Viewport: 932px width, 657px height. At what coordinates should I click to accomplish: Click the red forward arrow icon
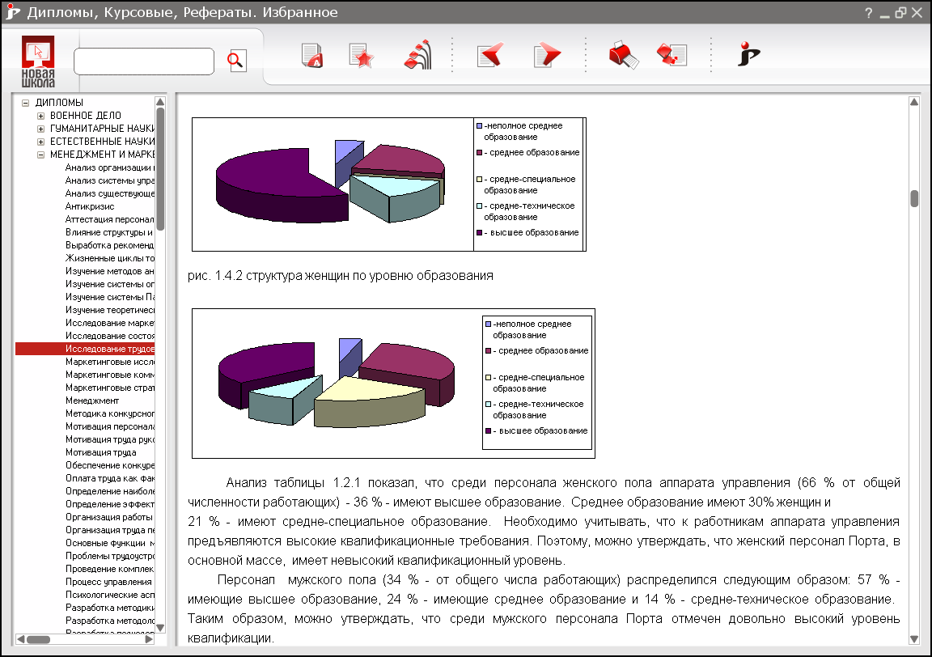pos(547,55)
